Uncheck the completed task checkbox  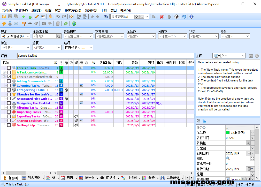click(x=9, y=77)
